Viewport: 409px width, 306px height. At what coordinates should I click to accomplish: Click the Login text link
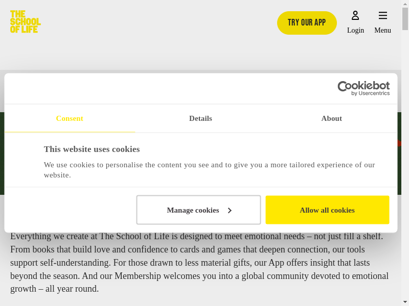pyautogui.click(x=355, y=30)
